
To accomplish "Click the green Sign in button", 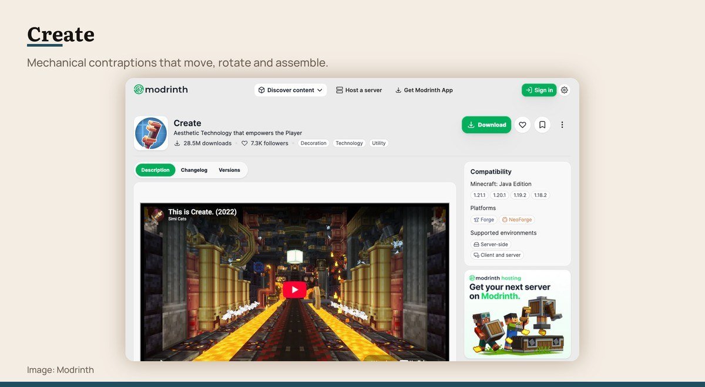I will [539, 90].
